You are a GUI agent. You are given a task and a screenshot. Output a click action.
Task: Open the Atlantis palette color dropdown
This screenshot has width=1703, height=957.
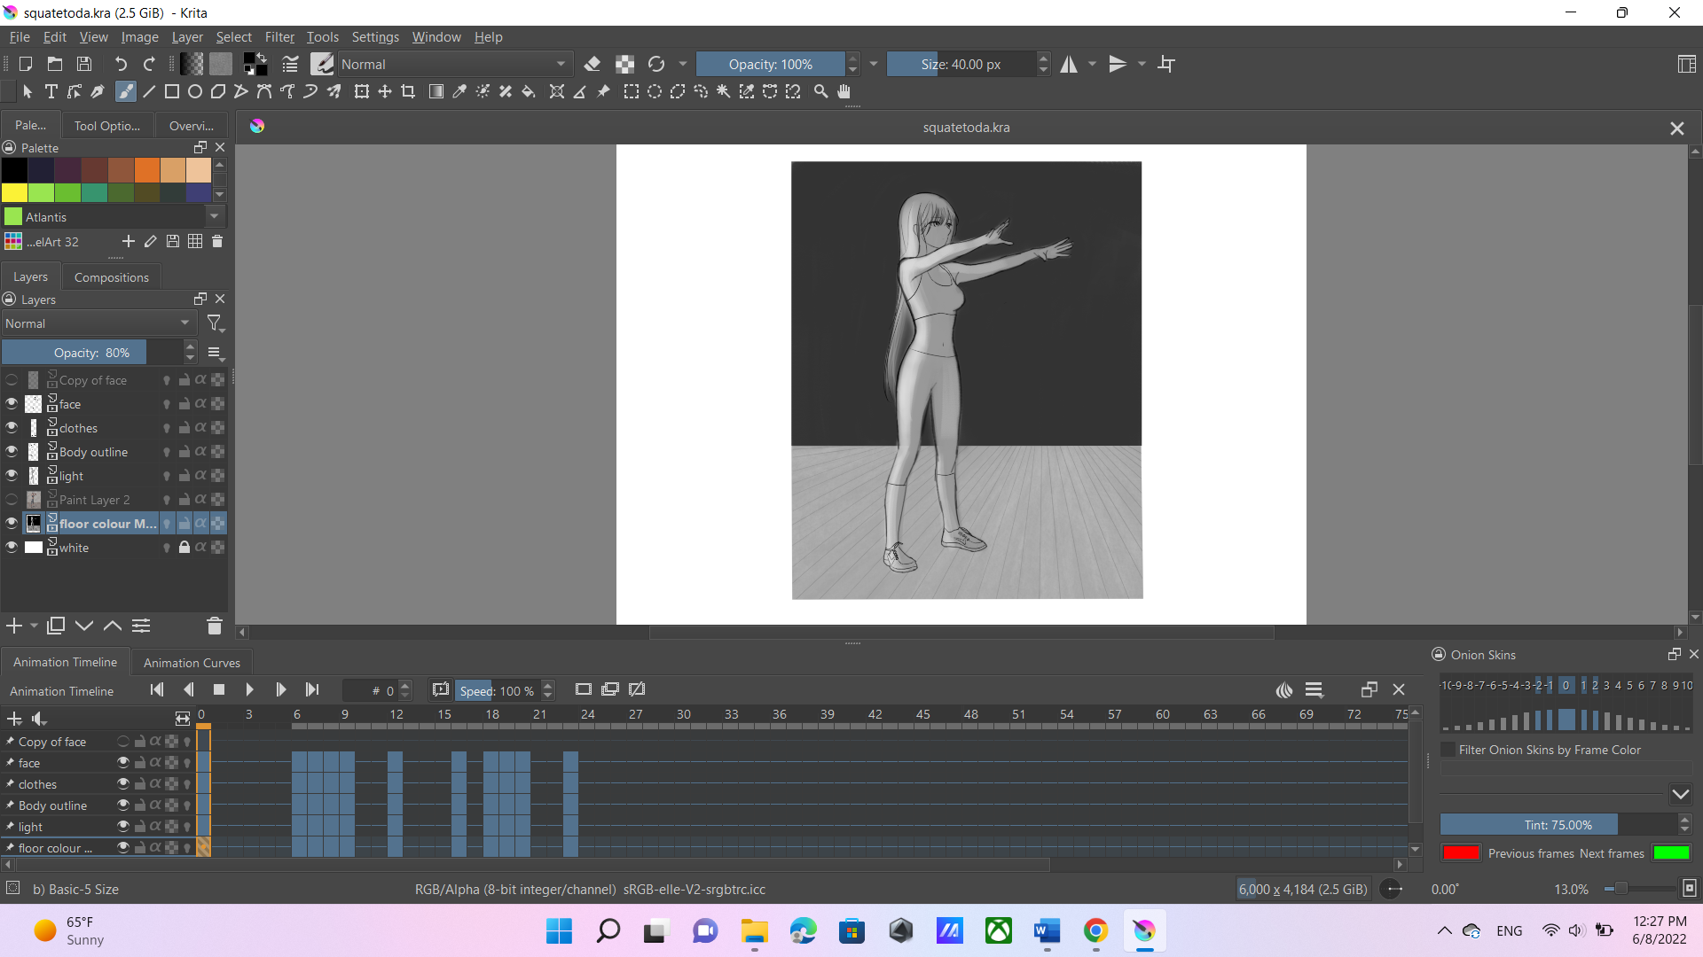pyautogui.click(x=214, y=216)
